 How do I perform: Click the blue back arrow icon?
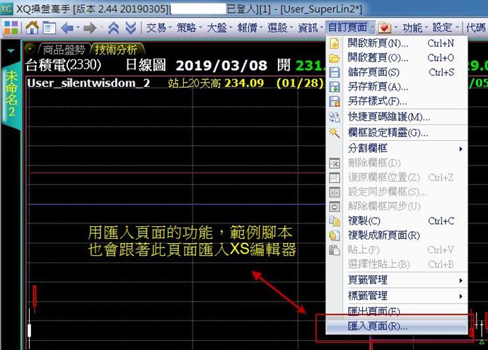tap(68, 28)
